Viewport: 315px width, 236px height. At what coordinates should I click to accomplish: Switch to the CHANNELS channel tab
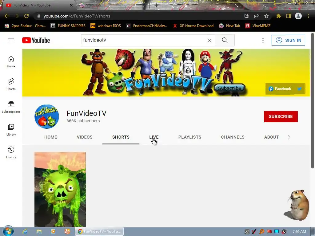click(x=233, y=137)
